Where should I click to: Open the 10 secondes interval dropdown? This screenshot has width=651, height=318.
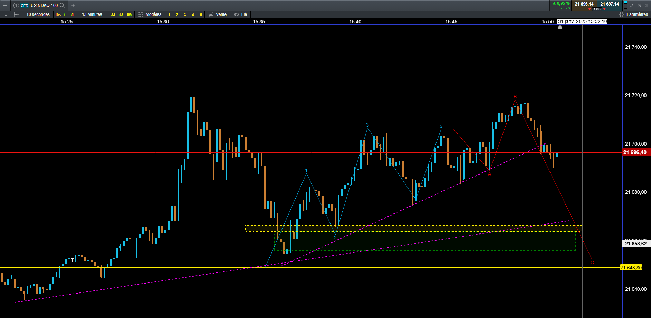point(38,14)
